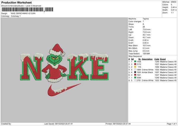The image size is (178, 126).
Task: Click stitch count '7321' in the table
Action: tap(139, 75)
